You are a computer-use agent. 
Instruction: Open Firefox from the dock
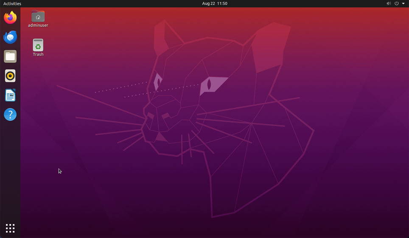pos(10,17)
